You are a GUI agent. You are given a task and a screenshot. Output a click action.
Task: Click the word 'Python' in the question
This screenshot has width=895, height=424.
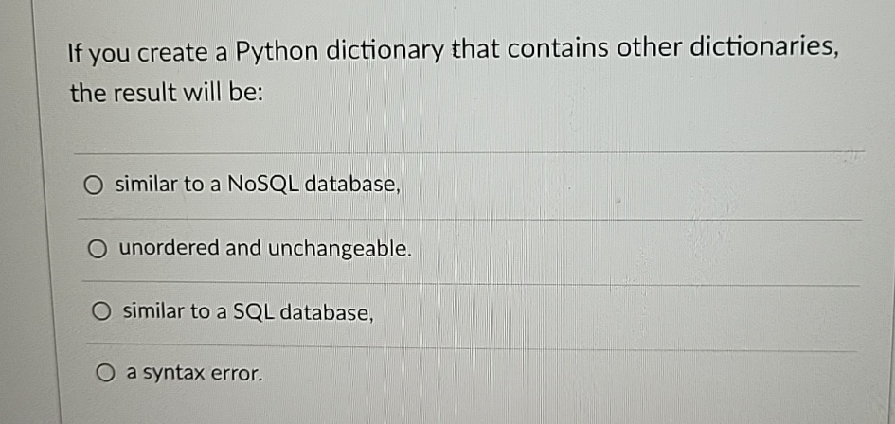277,52
